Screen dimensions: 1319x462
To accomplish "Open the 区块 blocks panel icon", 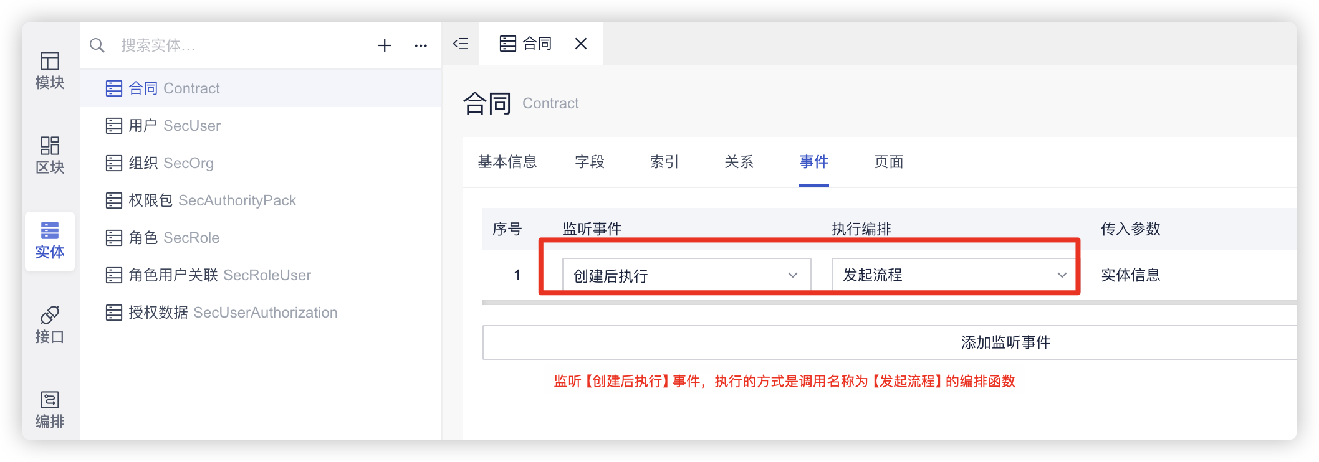I will coord(50,155).
